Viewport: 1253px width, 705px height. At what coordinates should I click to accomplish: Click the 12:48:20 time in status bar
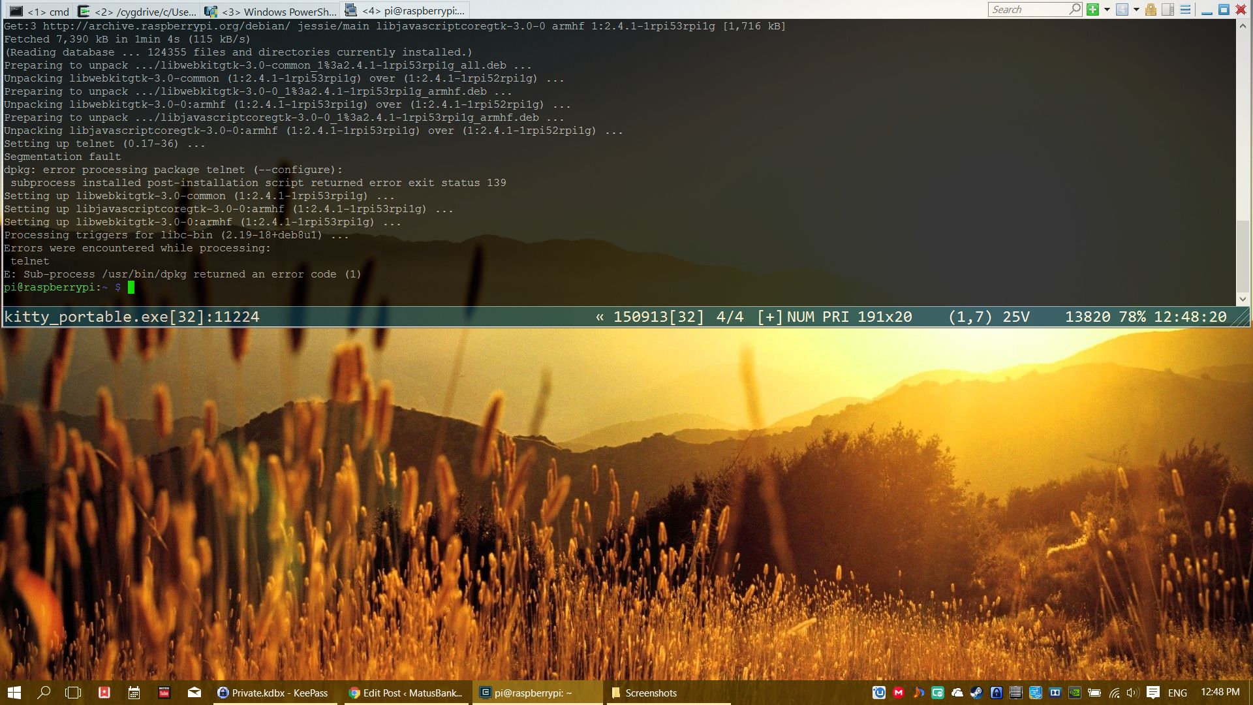pos(1190,317)
